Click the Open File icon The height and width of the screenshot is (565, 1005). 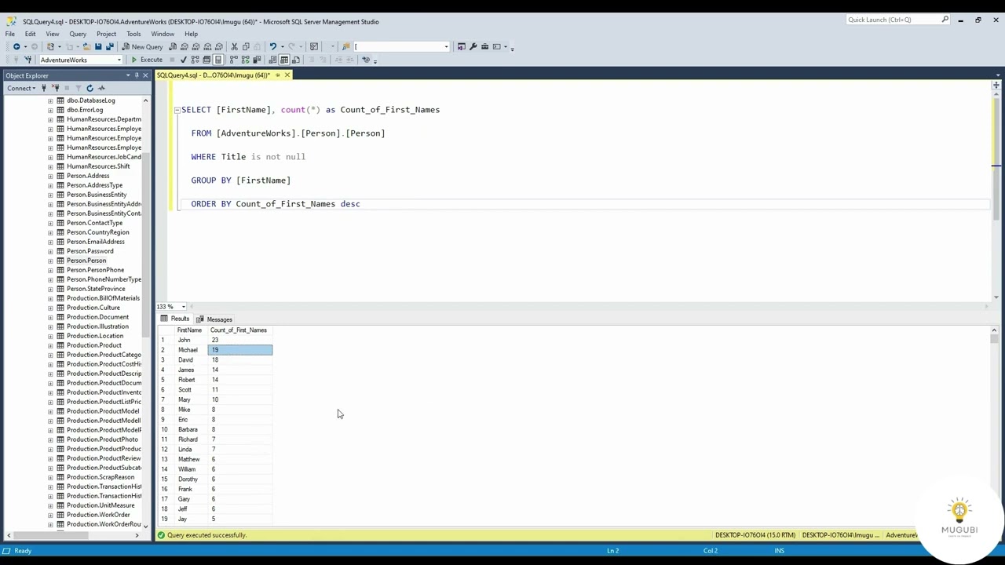(86, 46)
